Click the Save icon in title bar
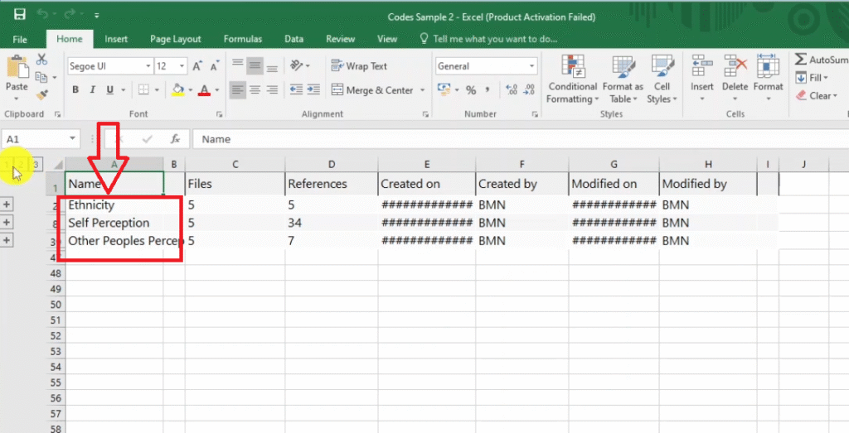 (x=20, y=15)
